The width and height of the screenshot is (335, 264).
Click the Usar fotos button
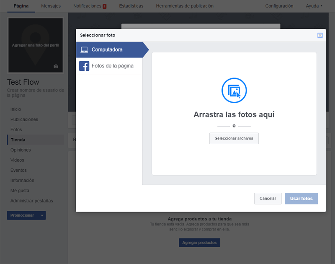[x=301, y=198]
